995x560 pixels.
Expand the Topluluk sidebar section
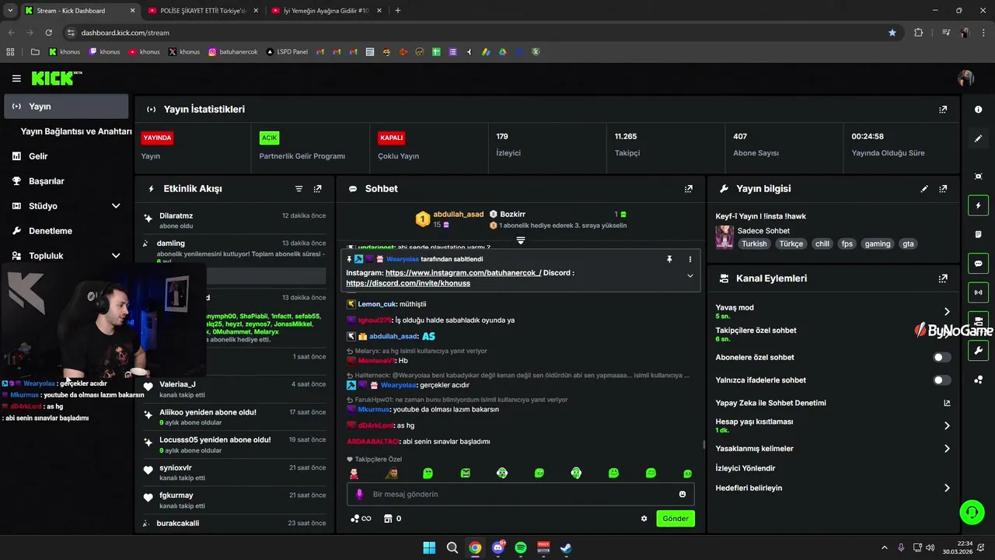point(116,256)
